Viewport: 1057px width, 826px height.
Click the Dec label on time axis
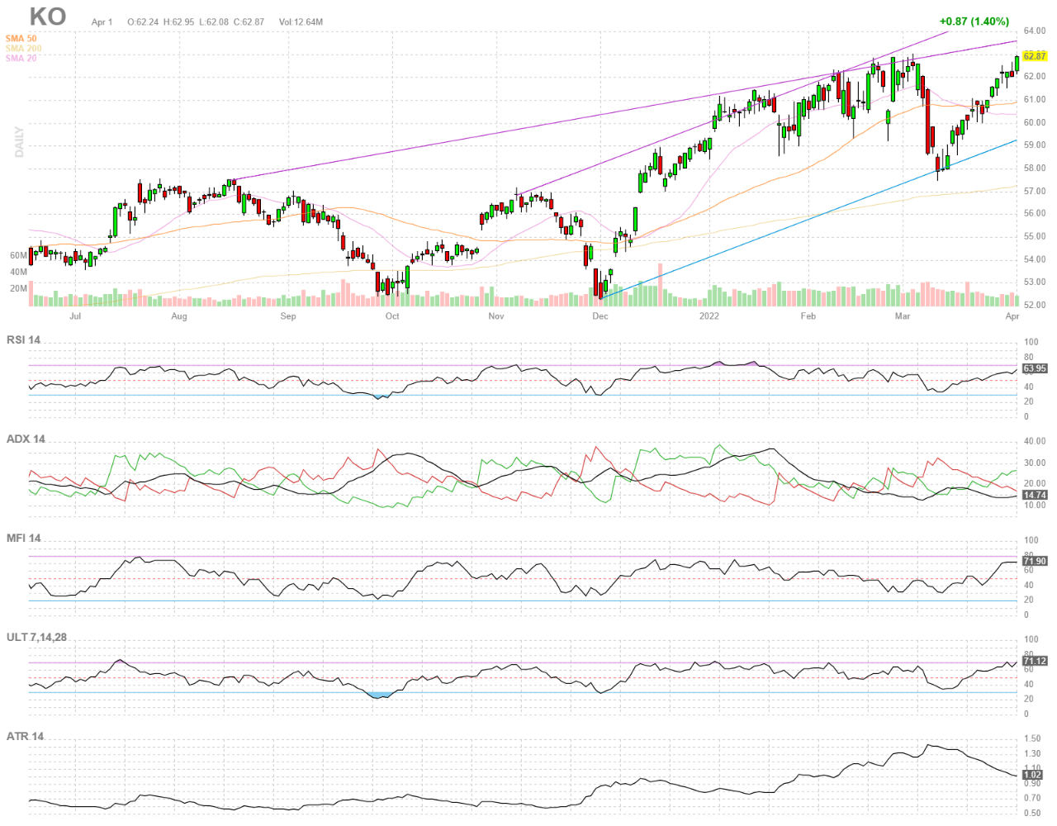[600, 316]
